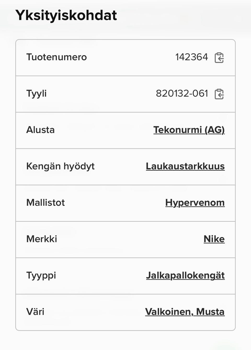This screenshot has width=251, height=350.
Task: Click the Tyyppi row label
Action: pyautogui.click(x=41, y=276)
